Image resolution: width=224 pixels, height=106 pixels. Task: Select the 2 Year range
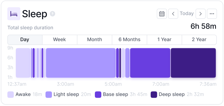[x=199, y=40]
